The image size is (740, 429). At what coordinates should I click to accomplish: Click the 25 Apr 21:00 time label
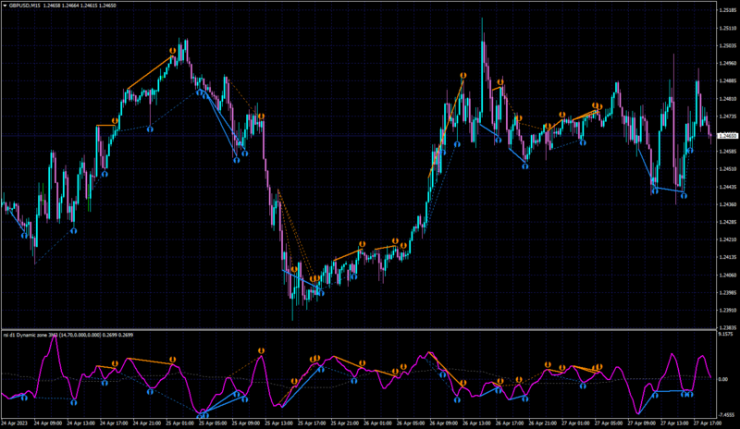pos(345,423)
